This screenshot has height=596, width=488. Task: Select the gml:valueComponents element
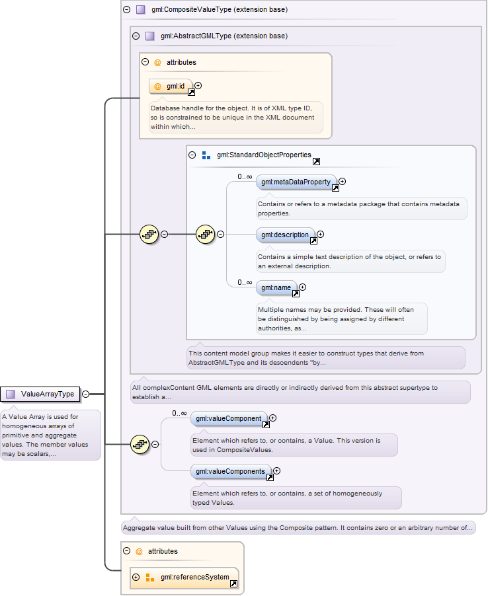[231, 471]
